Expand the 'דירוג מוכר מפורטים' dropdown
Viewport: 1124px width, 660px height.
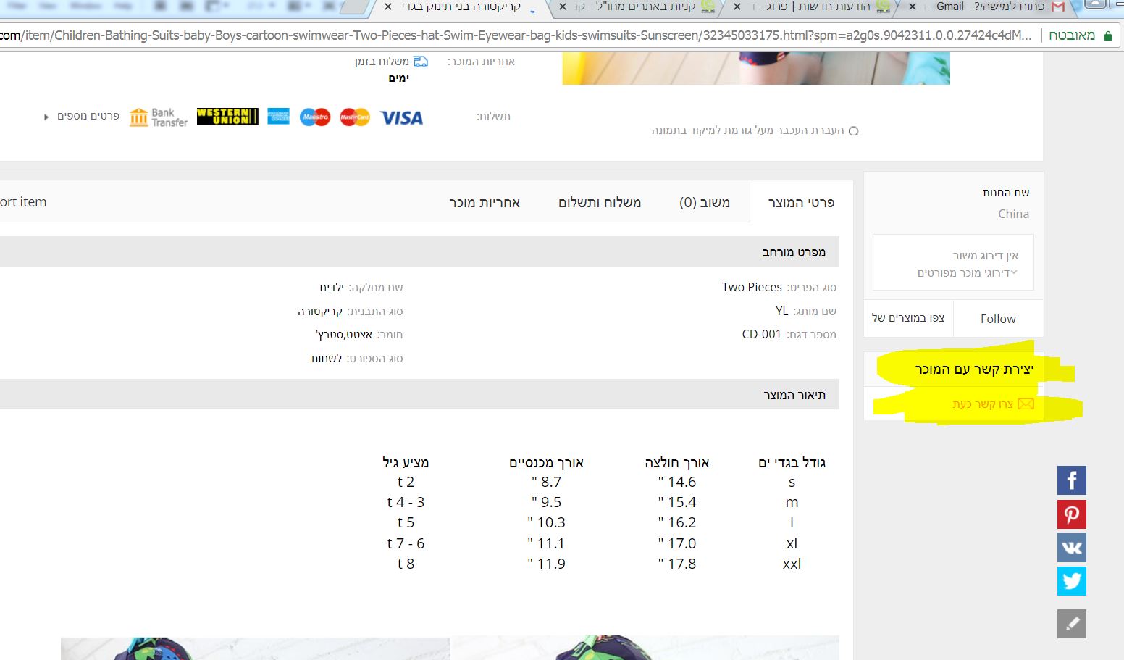[968, 273]
